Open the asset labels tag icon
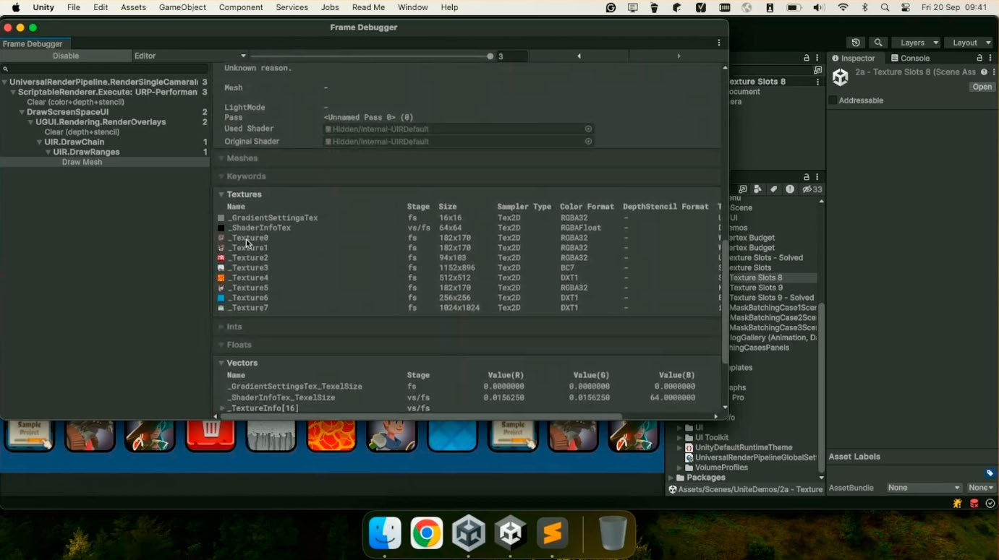The height and width of the screenshot is (560, 999). point(990,473)
